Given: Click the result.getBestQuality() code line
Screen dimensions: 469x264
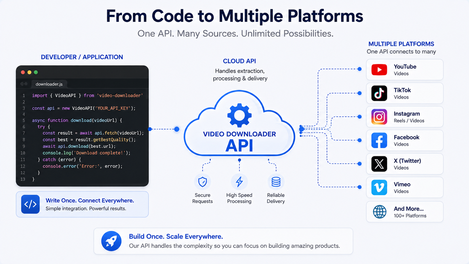Looking at the screenshot, I should [x=89, y=139].
